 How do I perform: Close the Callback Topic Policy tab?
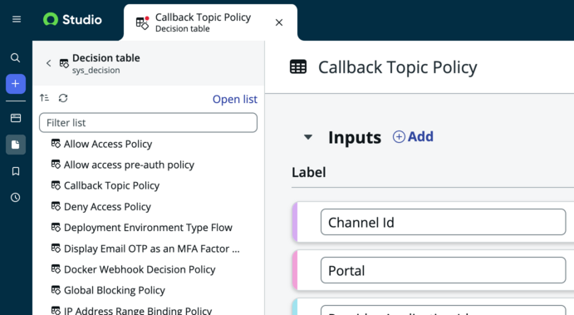pos(279,22)
